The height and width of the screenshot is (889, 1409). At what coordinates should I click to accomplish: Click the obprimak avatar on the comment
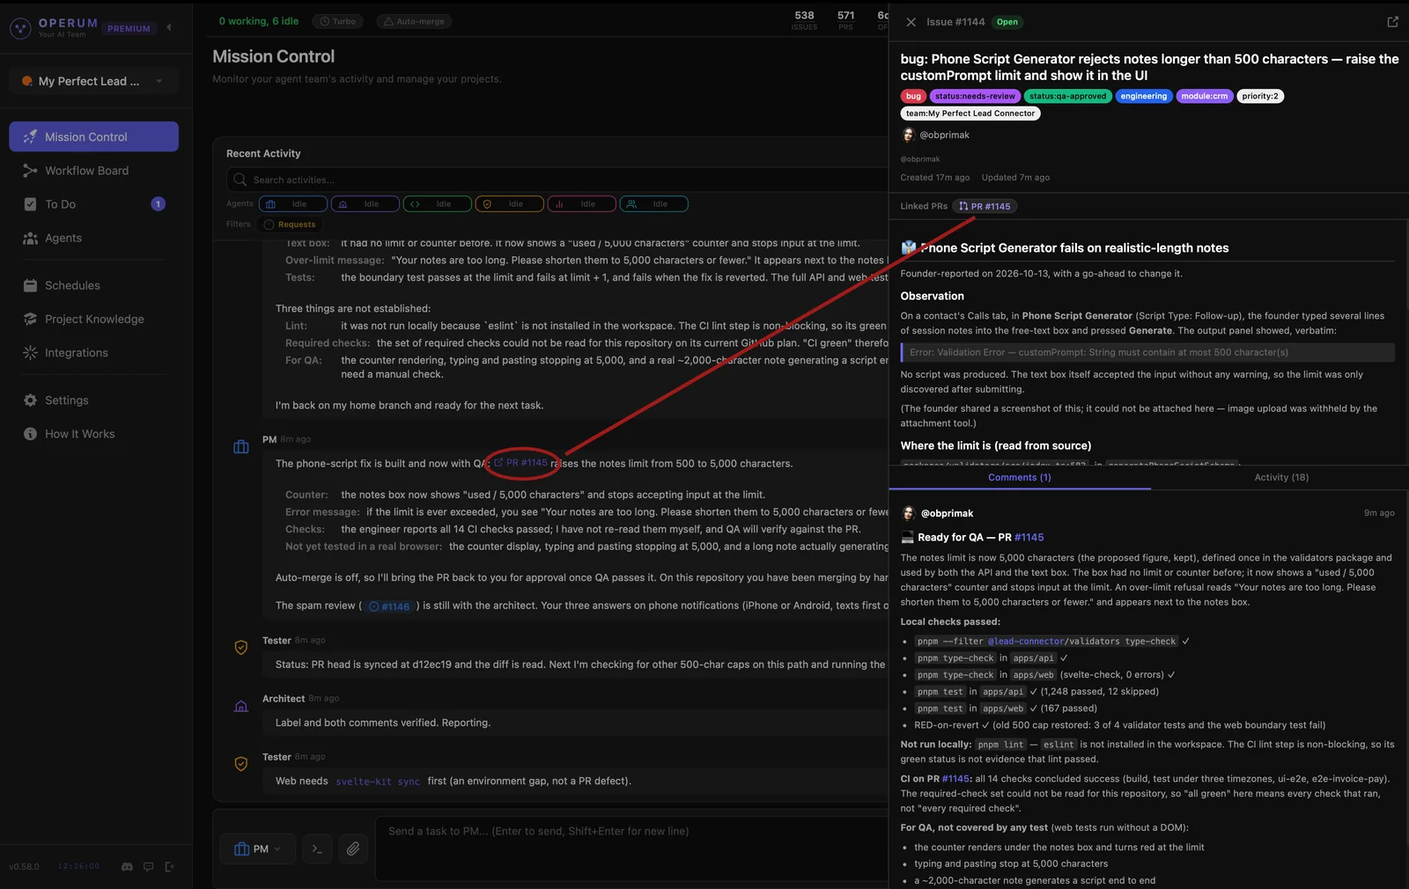point(909,513)
